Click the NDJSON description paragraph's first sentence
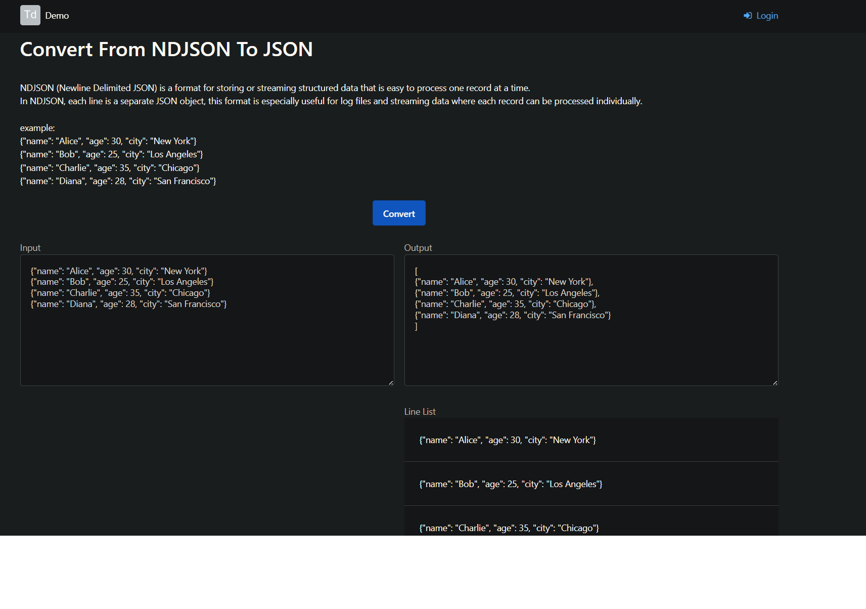This screenshot has width=866, height=609. pos(275,88)
